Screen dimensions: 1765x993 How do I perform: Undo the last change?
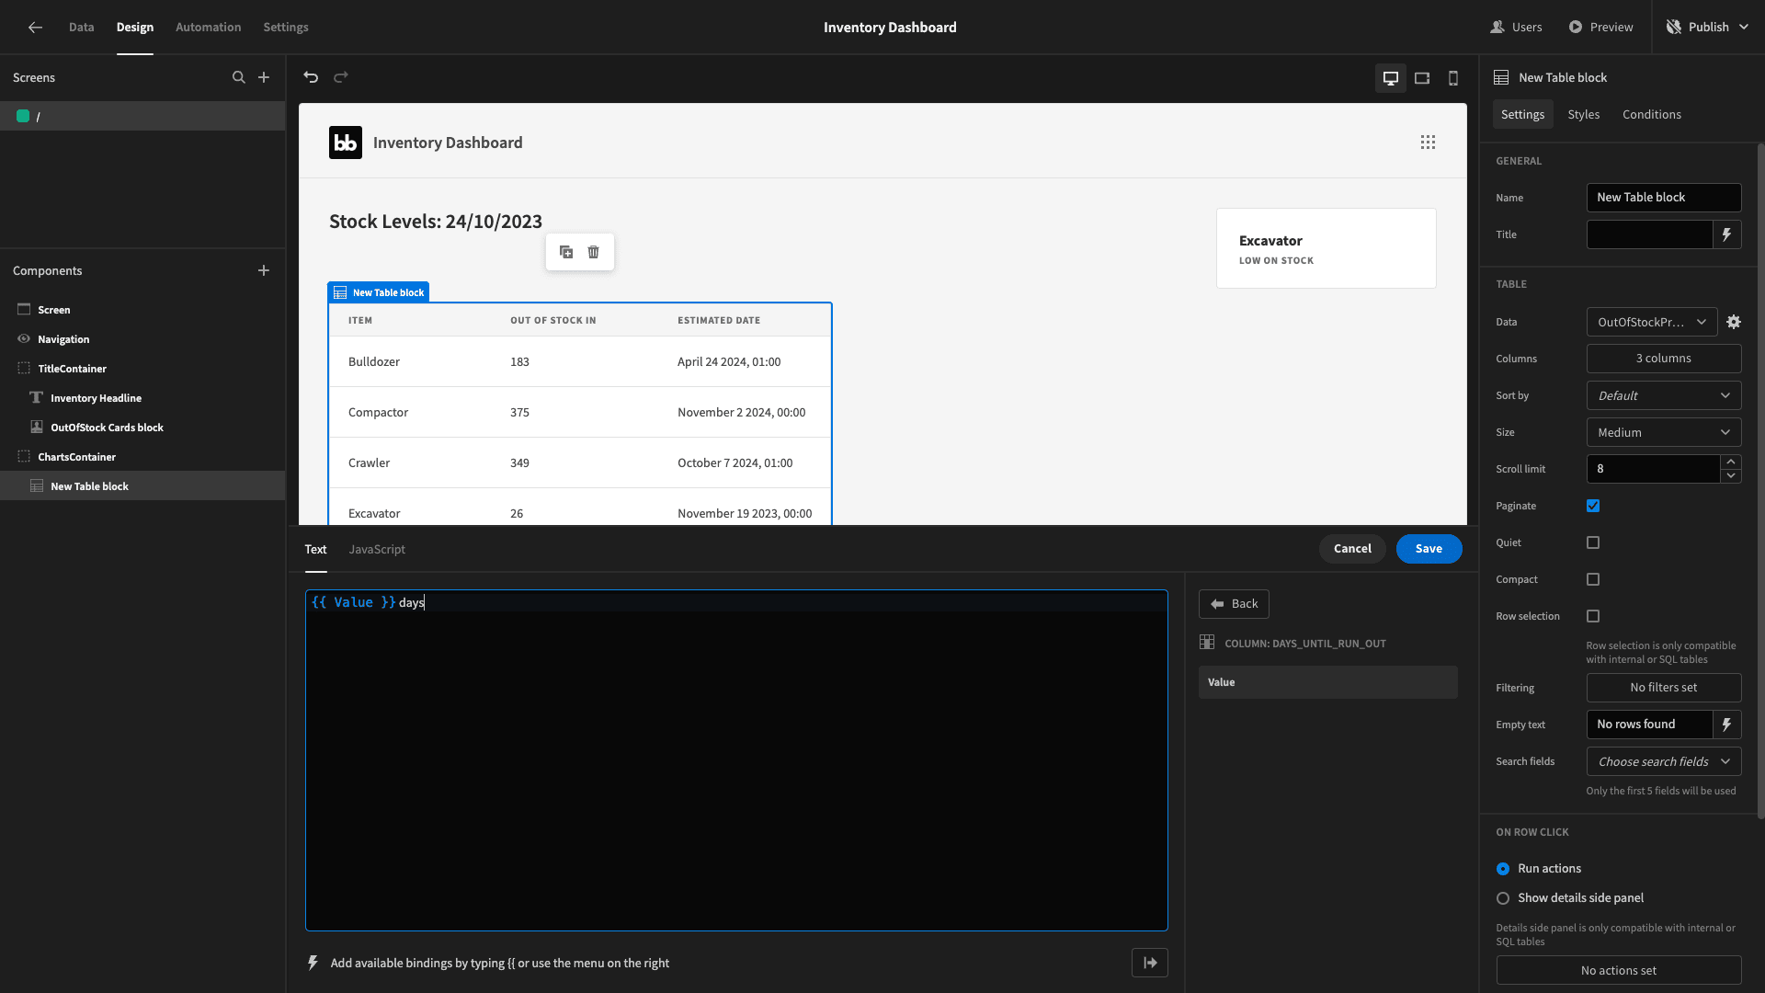[311, 77]
